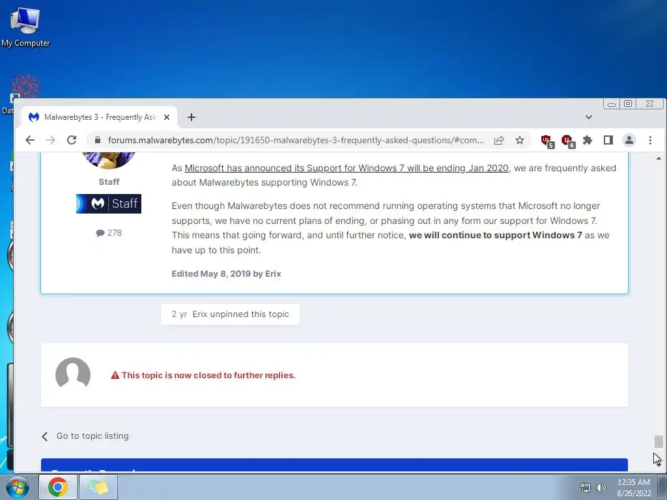Screen dimensions: 667x500
Task: Click the taskbar clock 12:35 AM
Action: [634, 488]
